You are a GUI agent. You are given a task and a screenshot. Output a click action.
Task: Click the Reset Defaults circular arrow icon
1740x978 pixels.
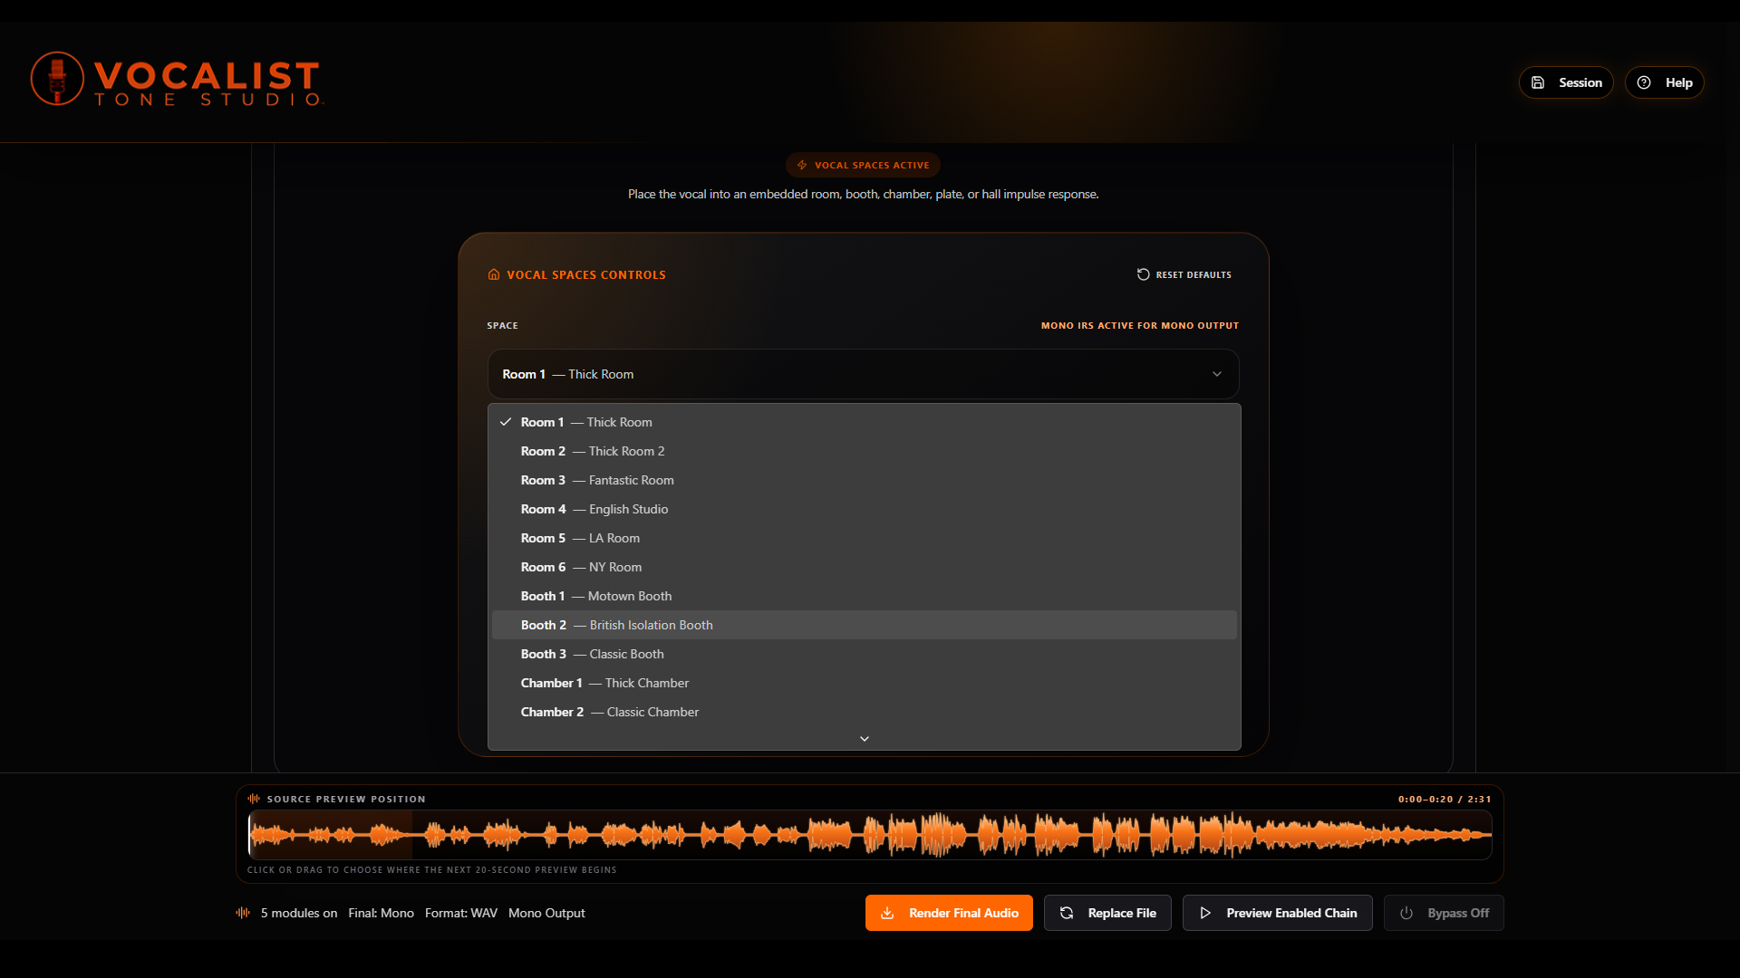click(x=1144, y=274)
